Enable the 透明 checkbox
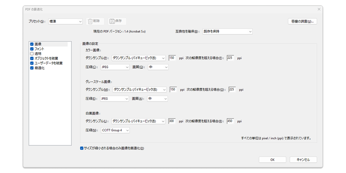346x173 pixels. (32, 54)
